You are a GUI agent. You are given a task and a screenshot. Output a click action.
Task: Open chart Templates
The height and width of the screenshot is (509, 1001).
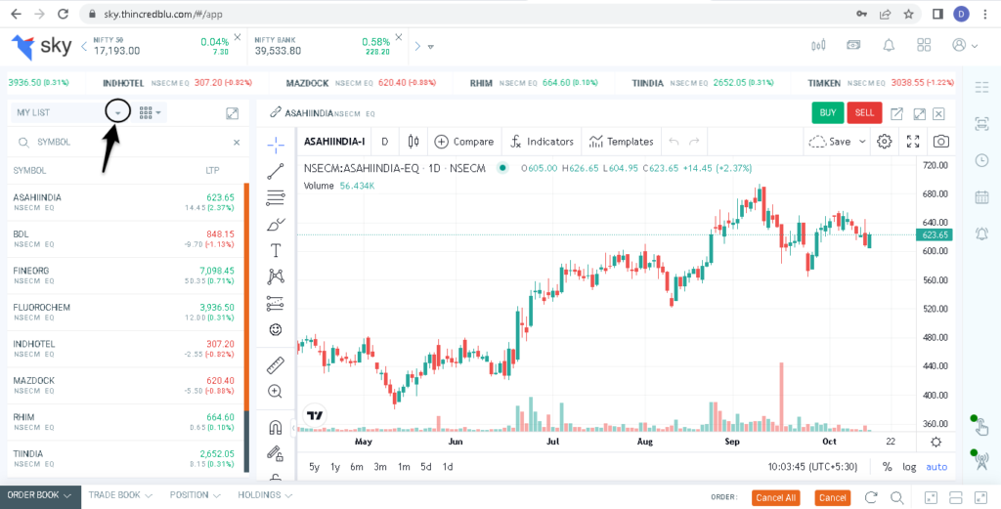click(x=621, y=142)
